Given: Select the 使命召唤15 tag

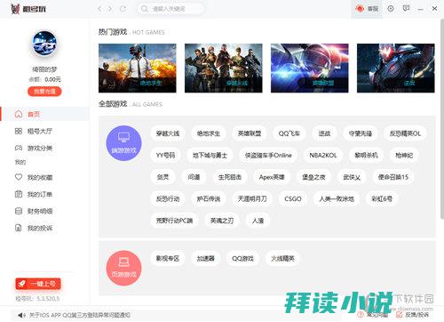Looking at the screenshot, I should (x=393, y=177).
